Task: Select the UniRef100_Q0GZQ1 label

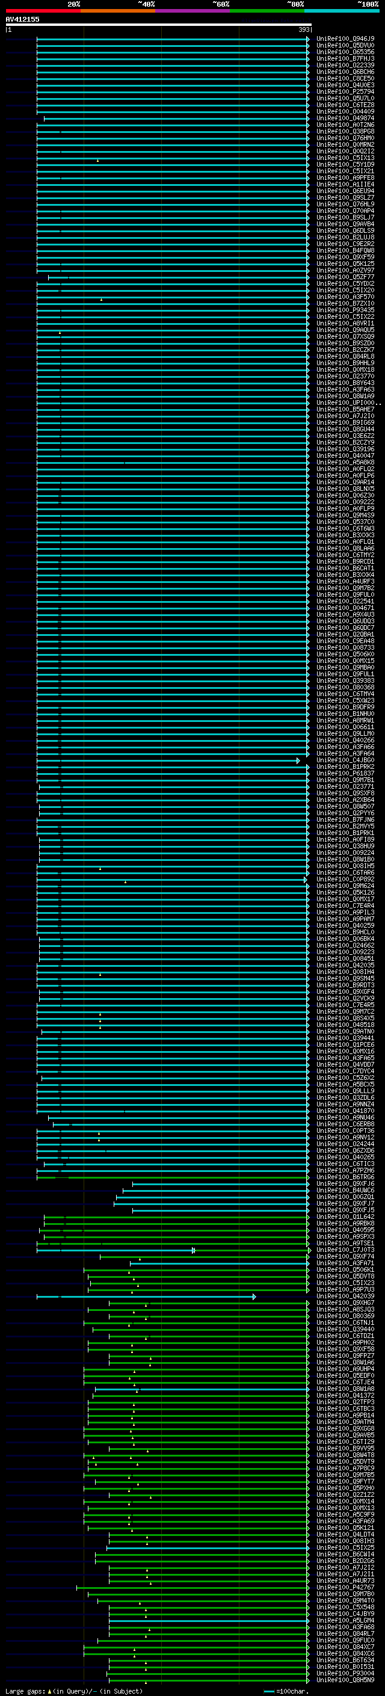Action: (x=345, y=1197)
